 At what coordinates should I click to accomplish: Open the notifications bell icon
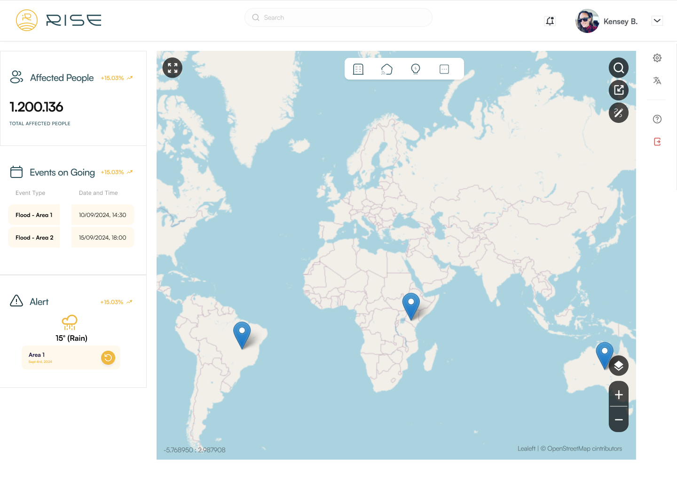(x=550, y=21)
